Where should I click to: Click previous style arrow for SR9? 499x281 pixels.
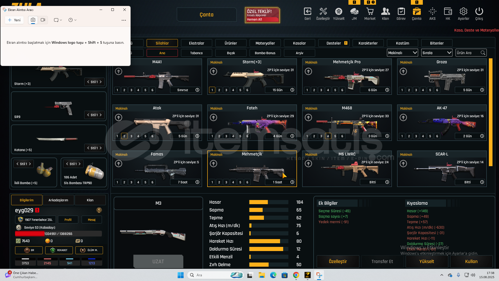tap(88, 115)
